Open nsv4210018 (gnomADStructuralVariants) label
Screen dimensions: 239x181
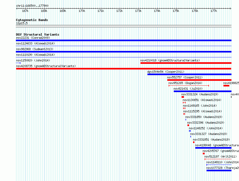click(170, 60)
